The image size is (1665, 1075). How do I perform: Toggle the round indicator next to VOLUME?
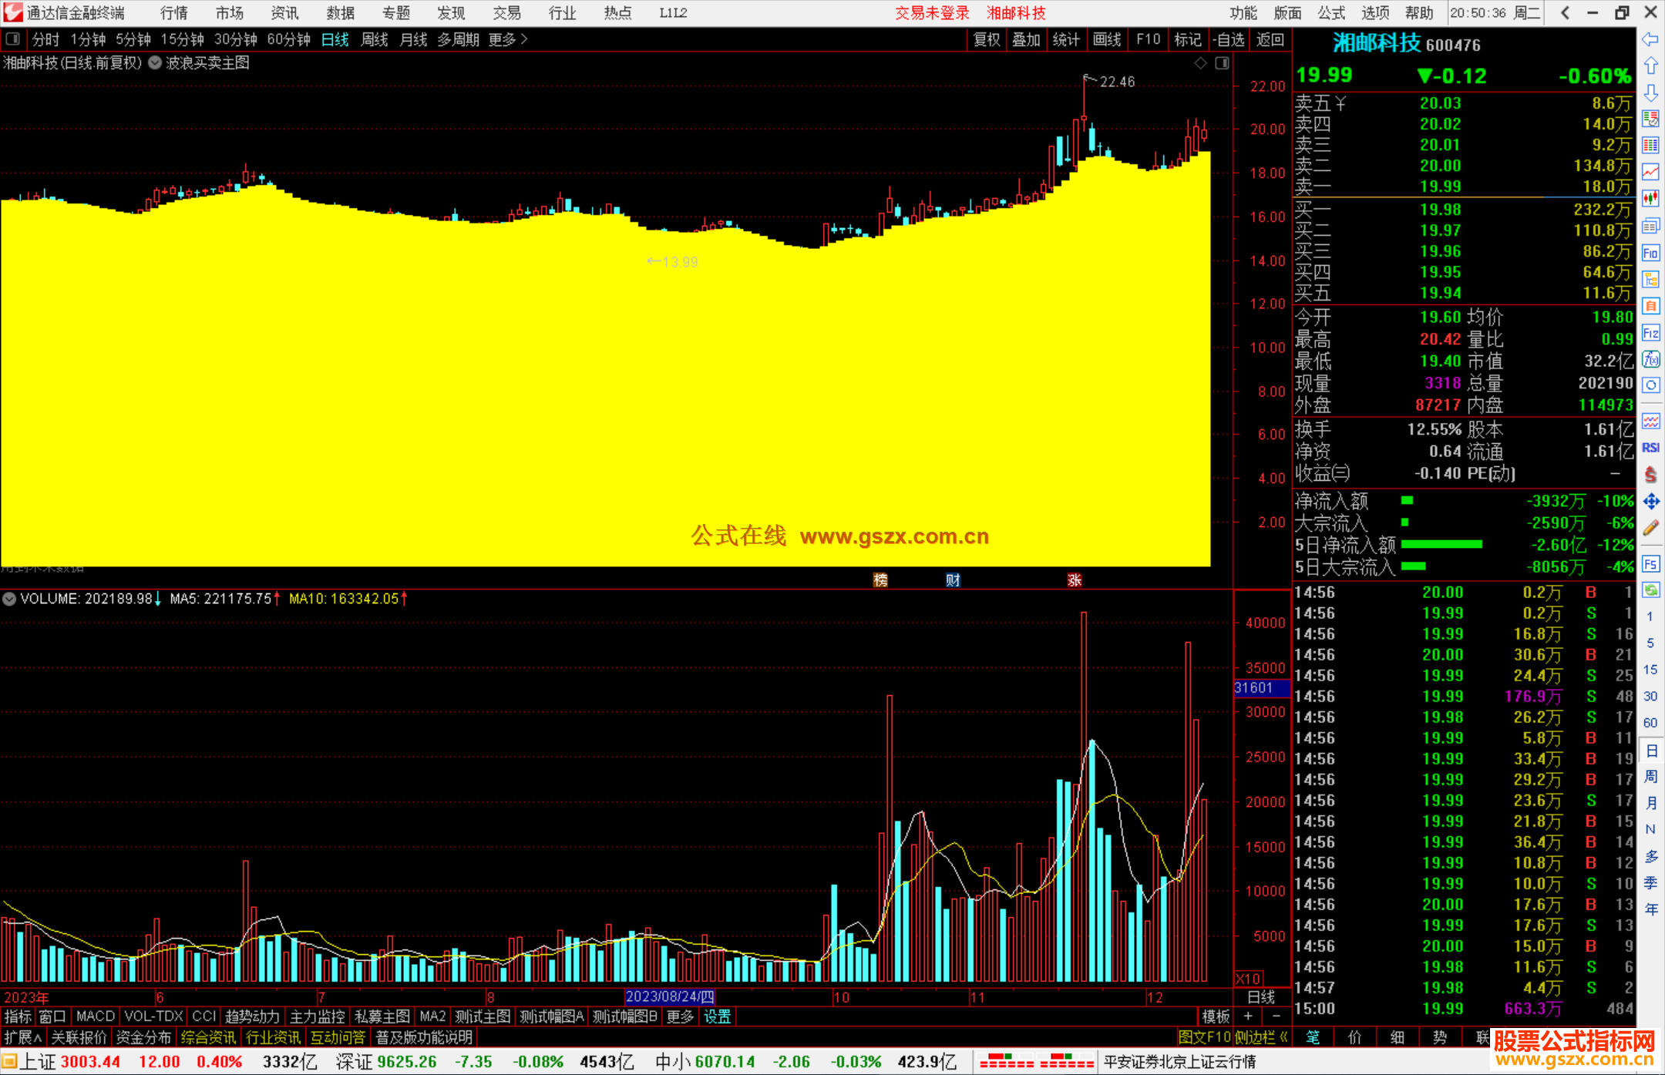pyautogui.click(x=9, y=599)
